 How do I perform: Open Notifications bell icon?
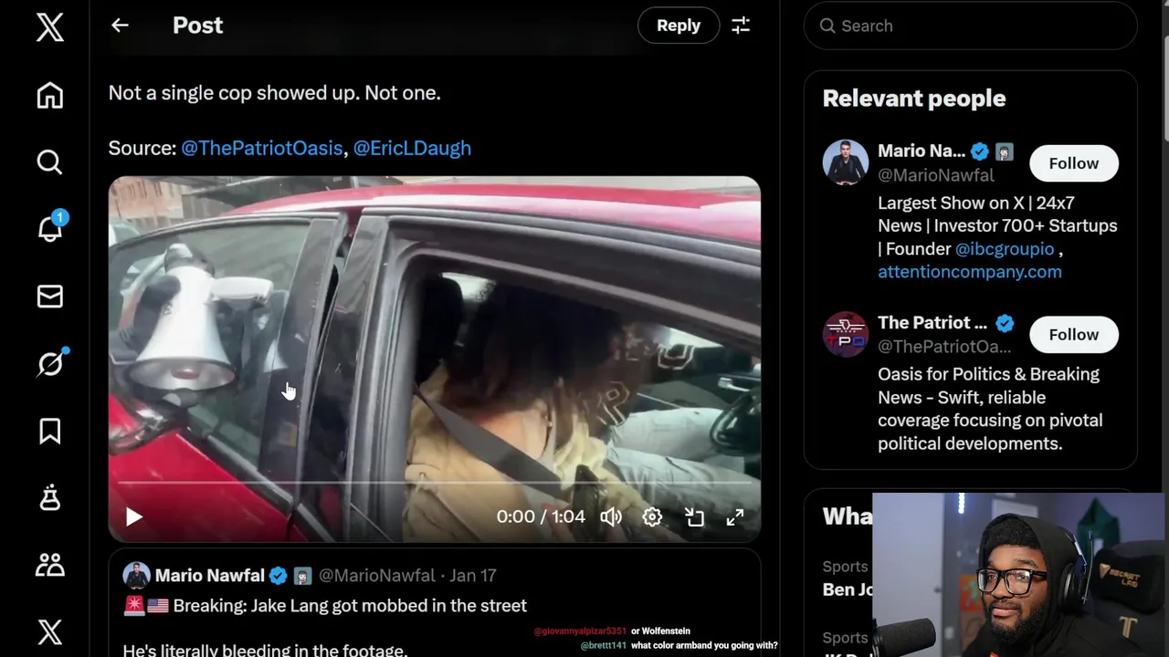click(x=50, y=229)
